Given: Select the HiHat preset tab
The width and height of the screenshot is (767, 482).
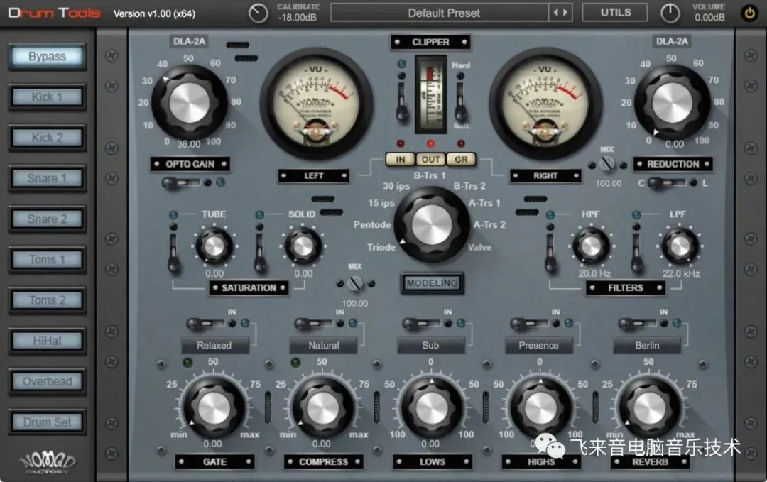Looking at the screenshot, I should 47,341.
